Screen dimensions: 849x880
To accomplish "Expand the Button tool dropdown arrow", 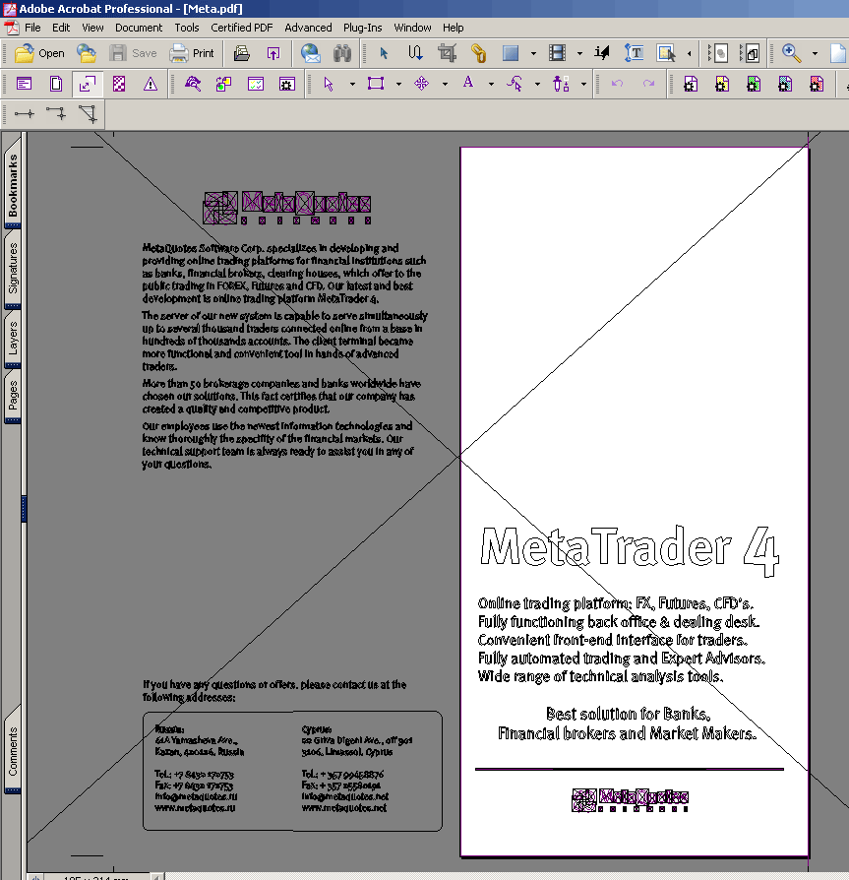I will 533,53.
